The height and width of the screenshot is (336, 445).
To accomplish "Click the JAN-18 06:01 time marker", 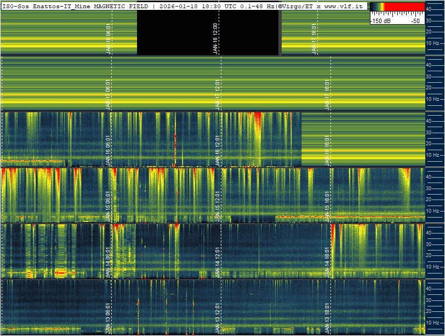I will pyautogui.click(x=108, y=38).
